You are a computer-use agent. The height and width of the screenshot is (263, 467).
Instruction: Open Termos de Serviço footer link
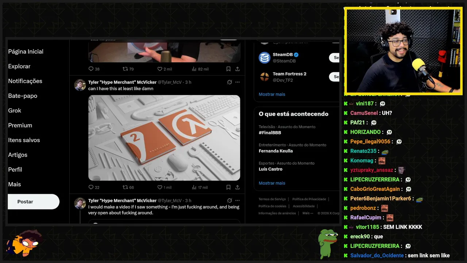click(x=272, y=199)
